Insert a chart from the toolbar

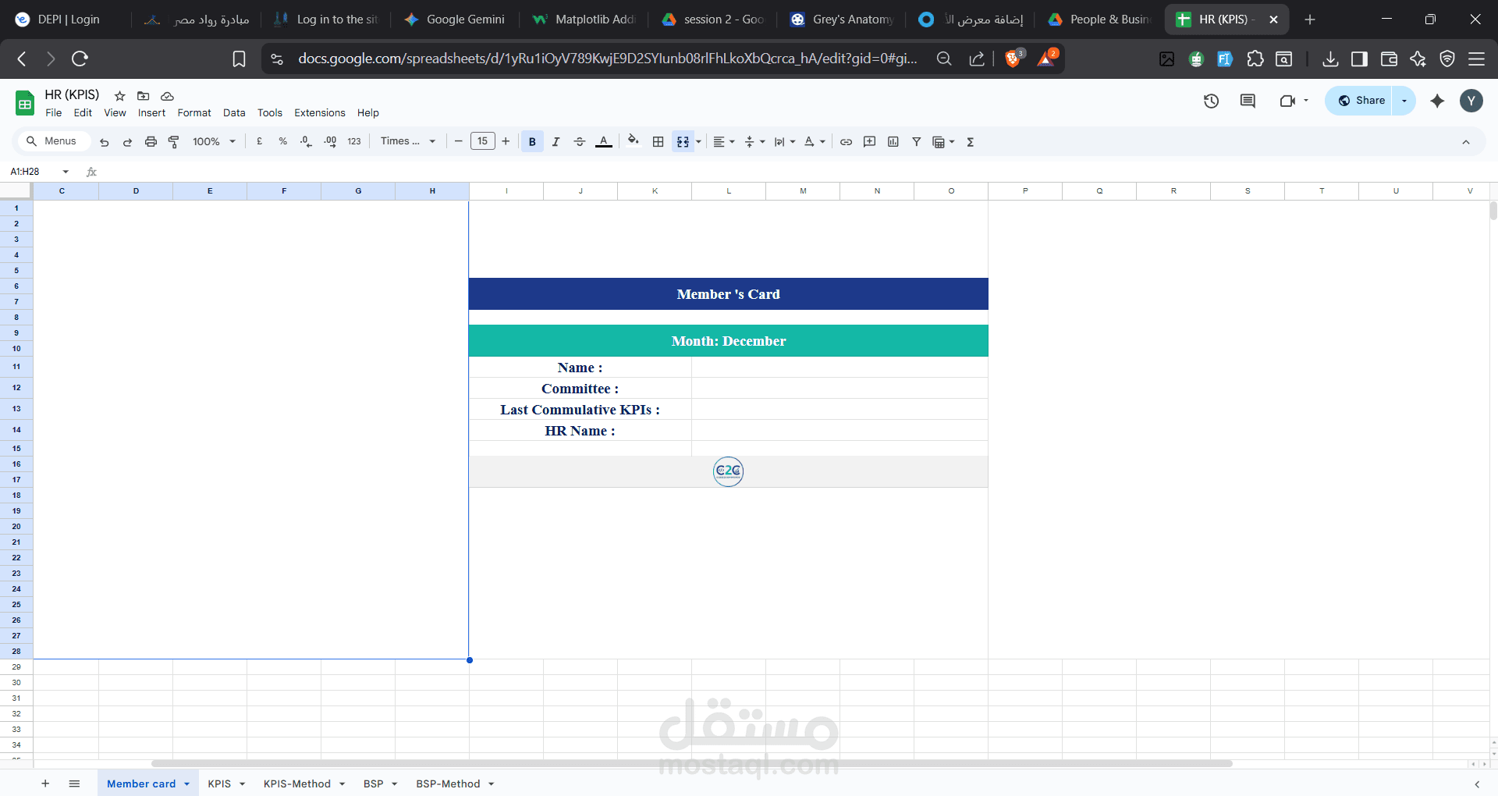pos(893,141)
